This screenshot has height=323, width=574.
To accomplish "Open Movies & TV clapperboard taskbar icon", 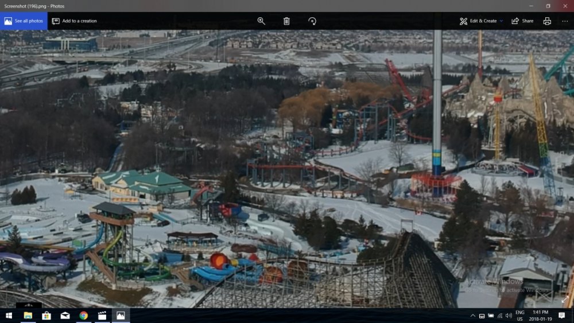I will (x=102, y=316).
